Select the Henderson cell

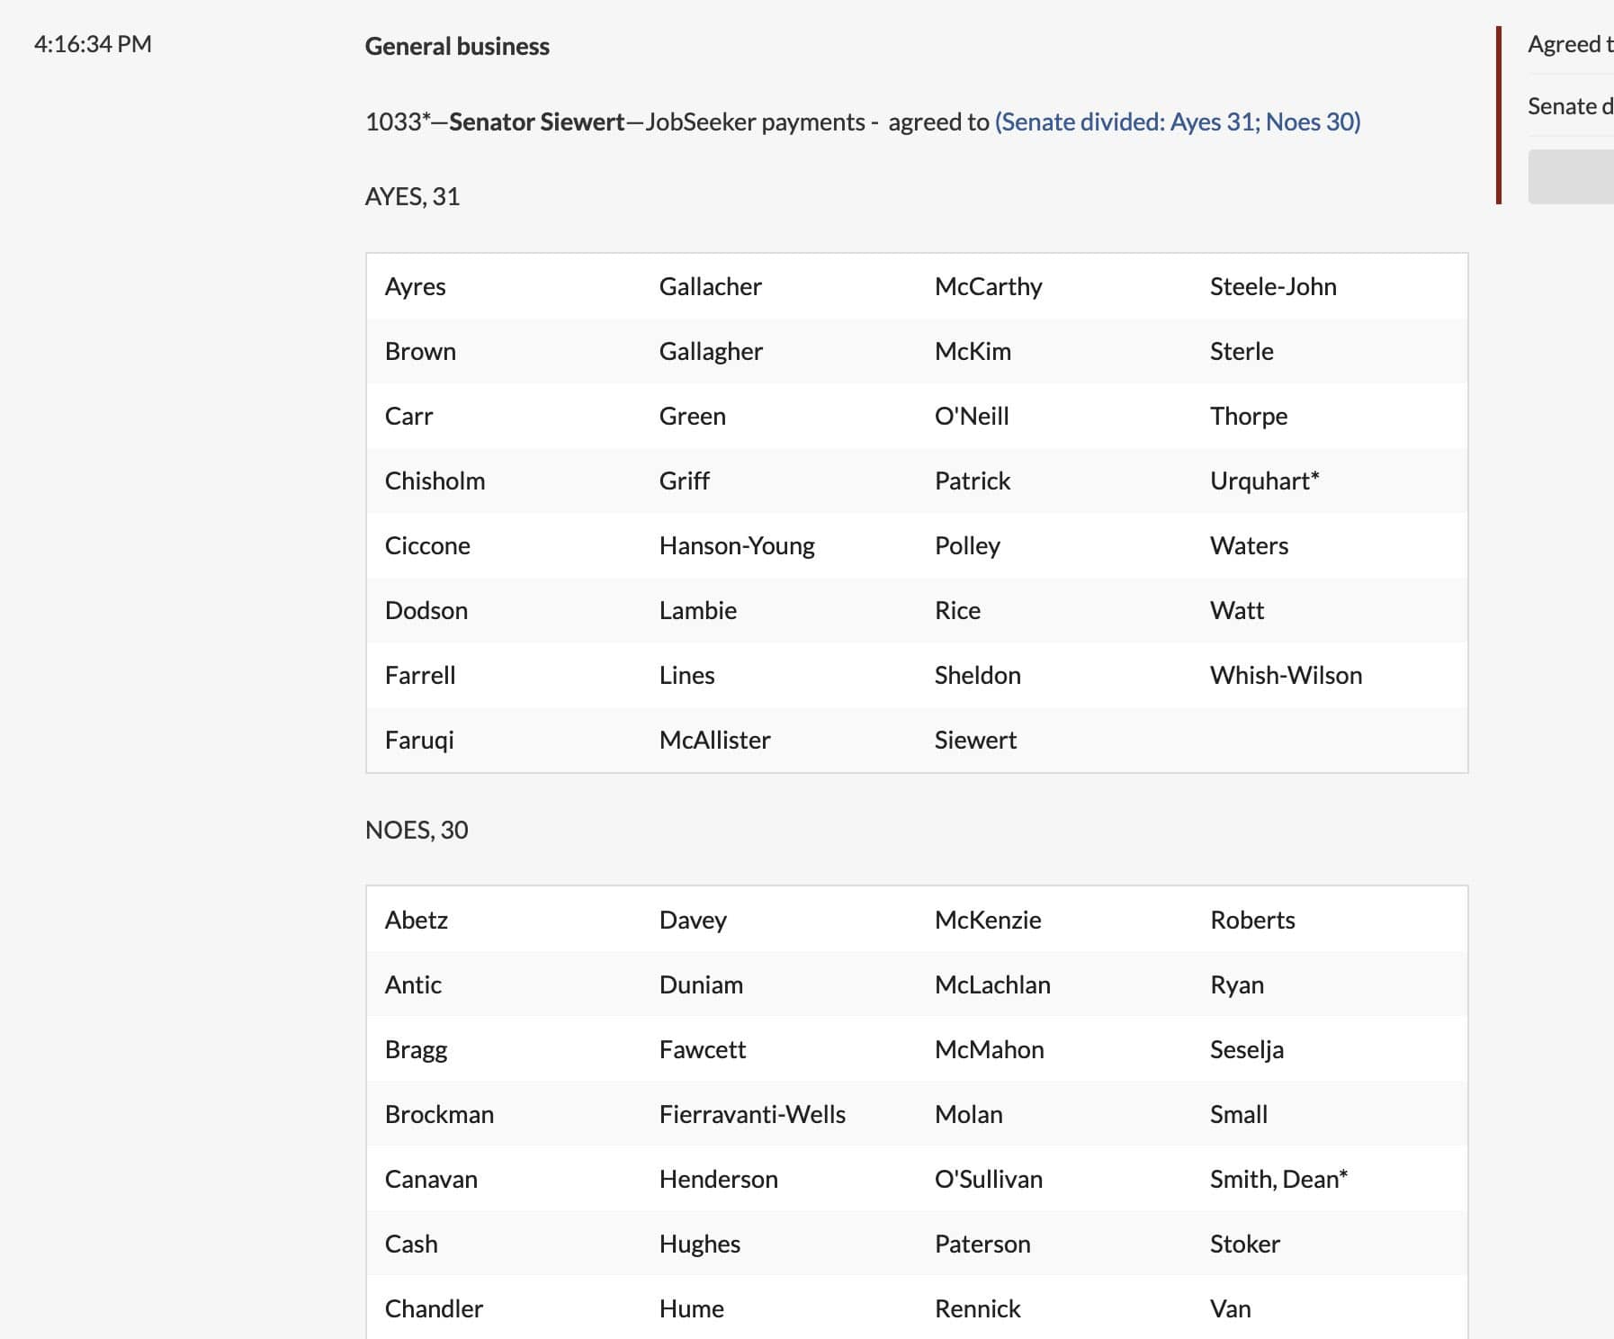779,1179
